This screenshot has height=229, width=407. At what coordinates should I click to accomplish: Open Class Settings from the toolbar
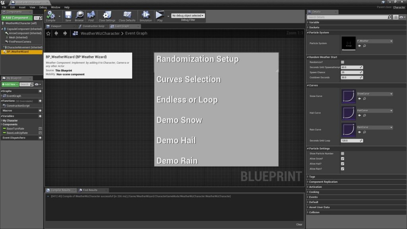click(107, 16)
